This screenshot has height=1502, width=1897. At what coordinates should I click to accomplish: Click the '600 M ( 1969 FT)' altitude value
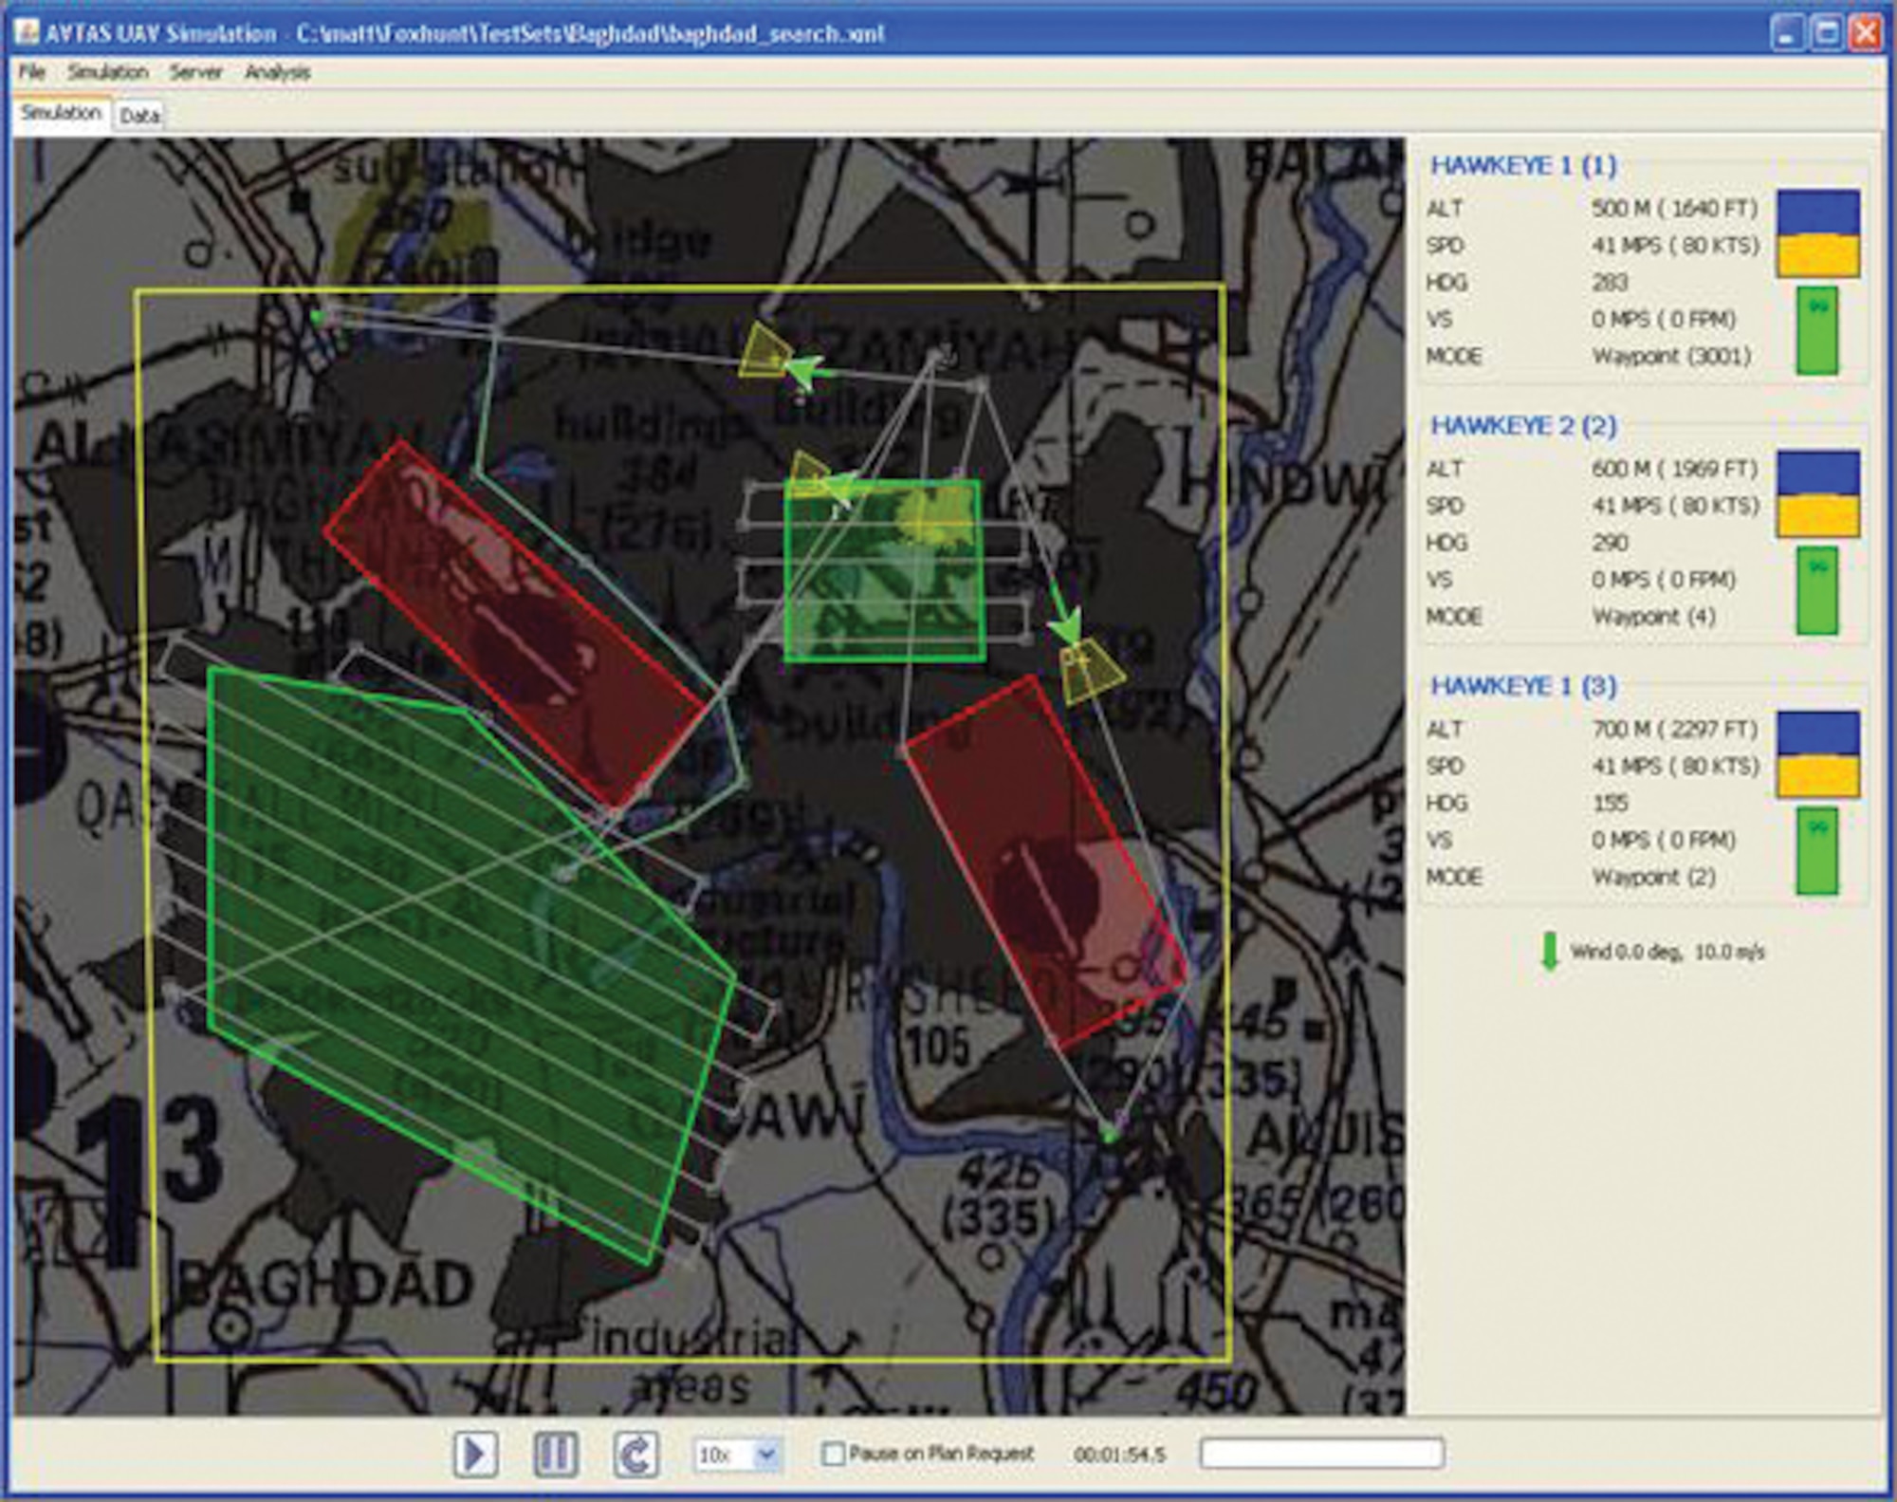tap(1675, 469)
